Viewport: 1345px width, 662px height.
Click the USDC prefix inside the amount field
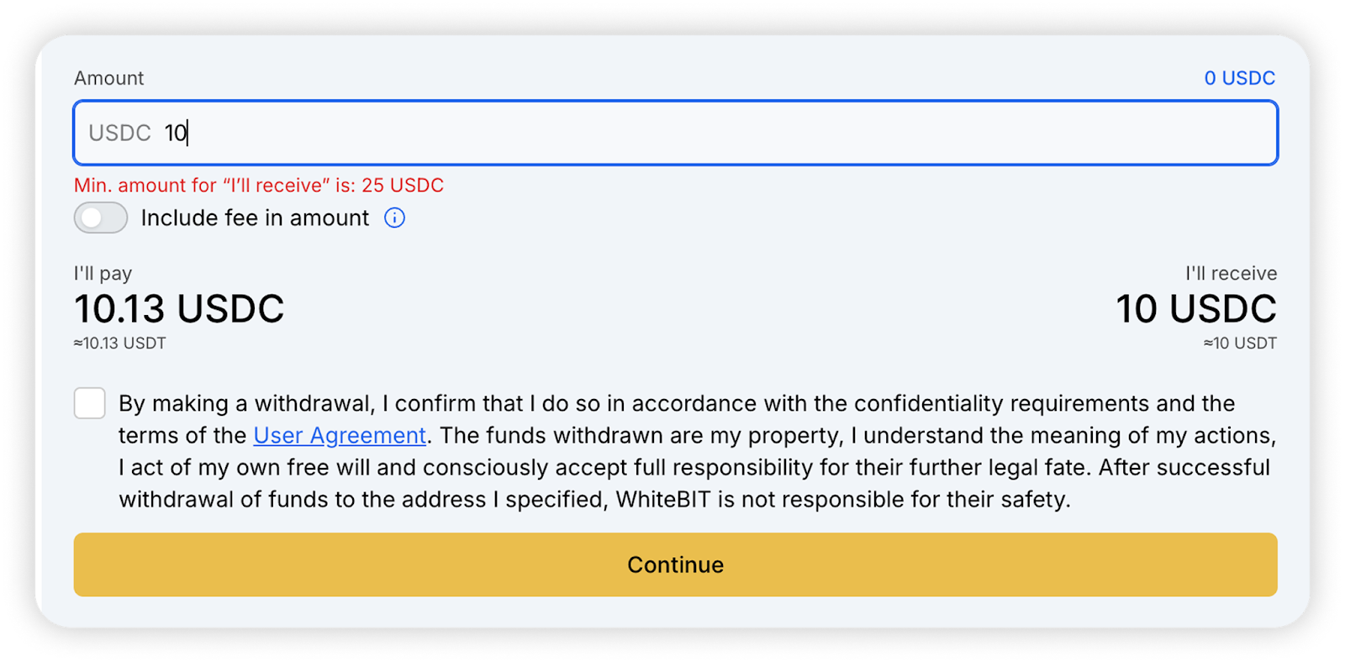tap(119, 133)
